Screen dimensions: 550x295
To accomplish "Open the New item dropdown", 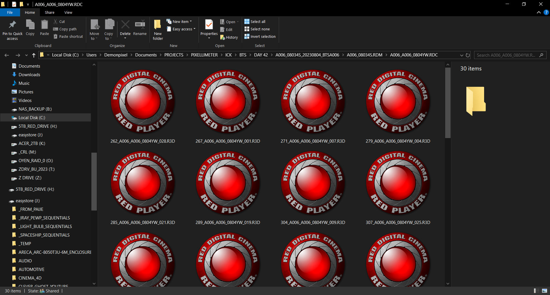I will pyautogui.click(x=179, y=21).
